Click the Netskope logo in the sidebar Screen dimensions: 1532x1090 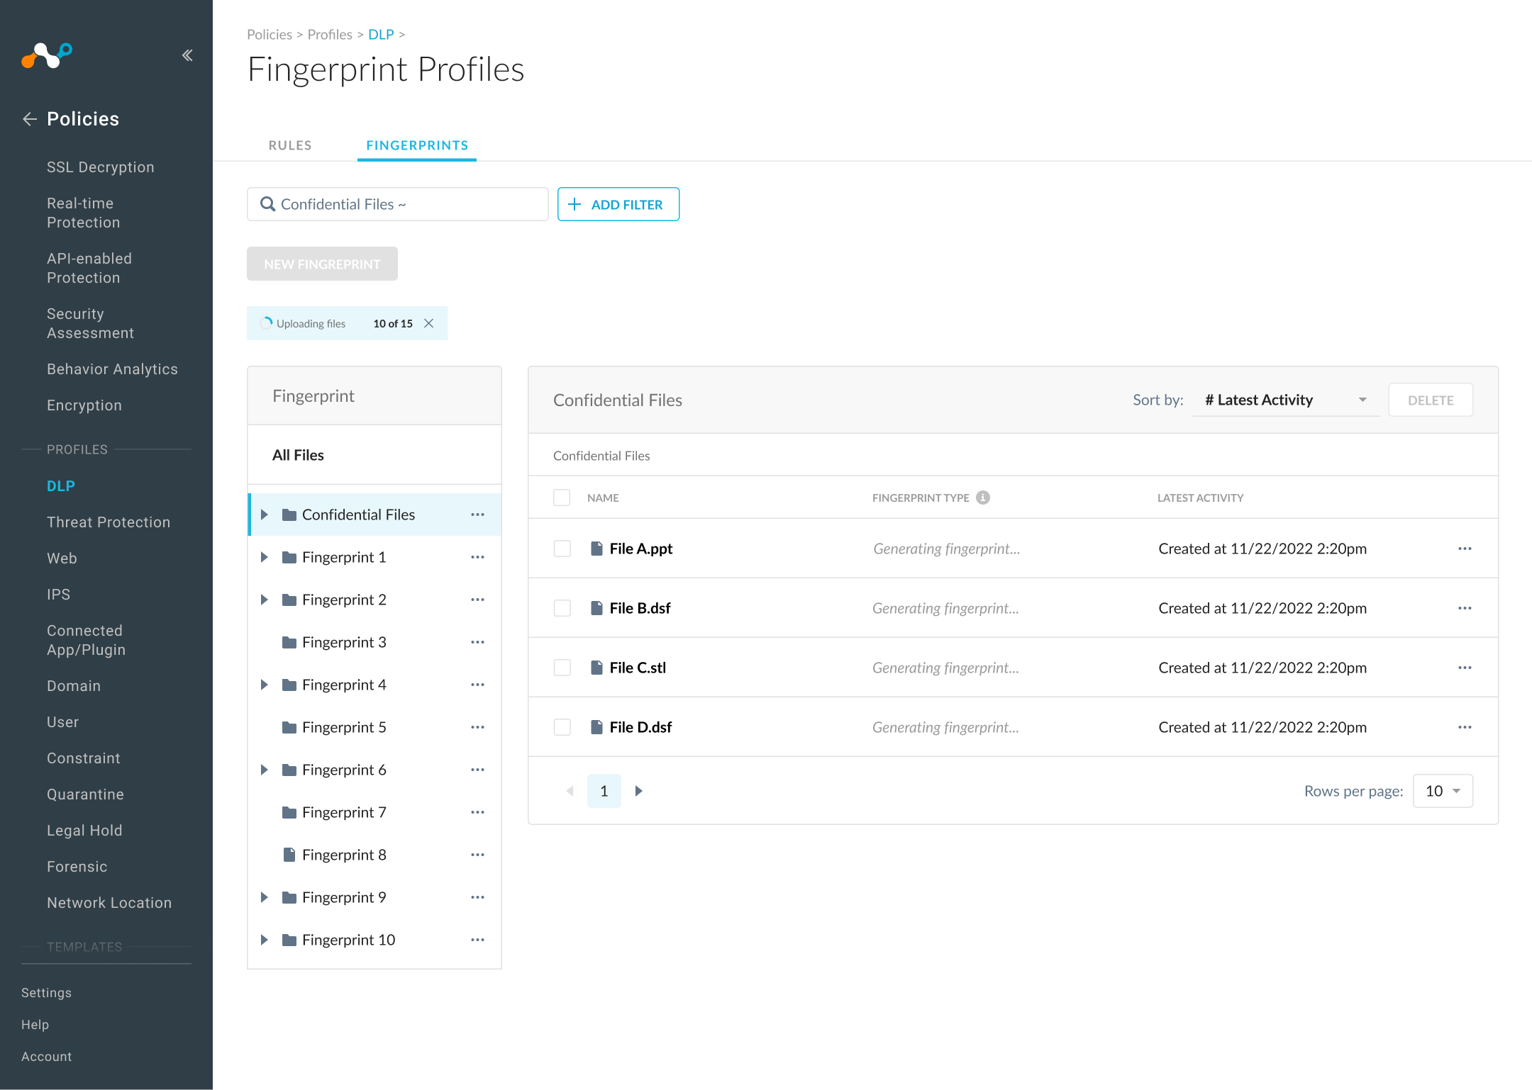click(x=47, y=56)
